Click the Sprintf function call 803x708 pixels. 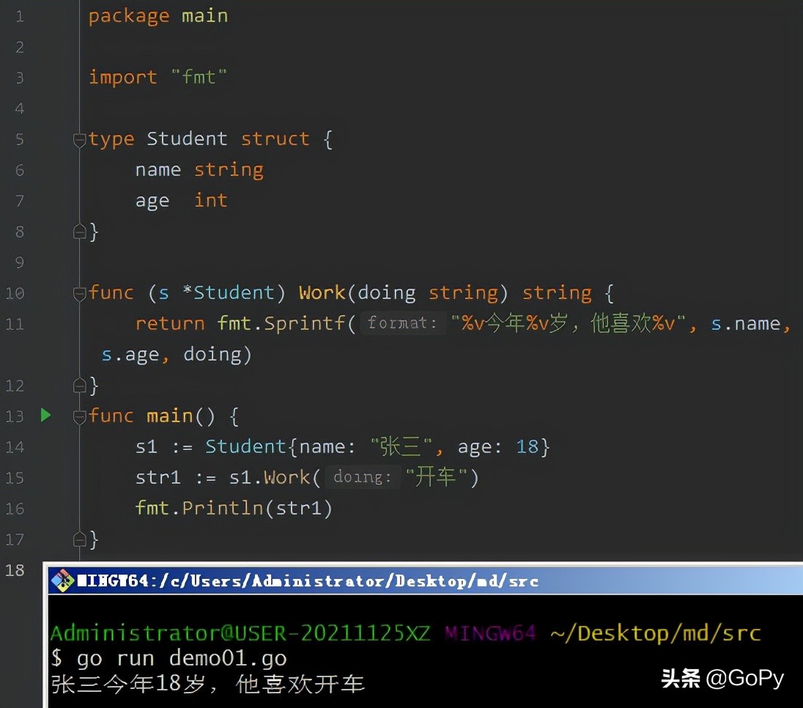tap(304, 323)
